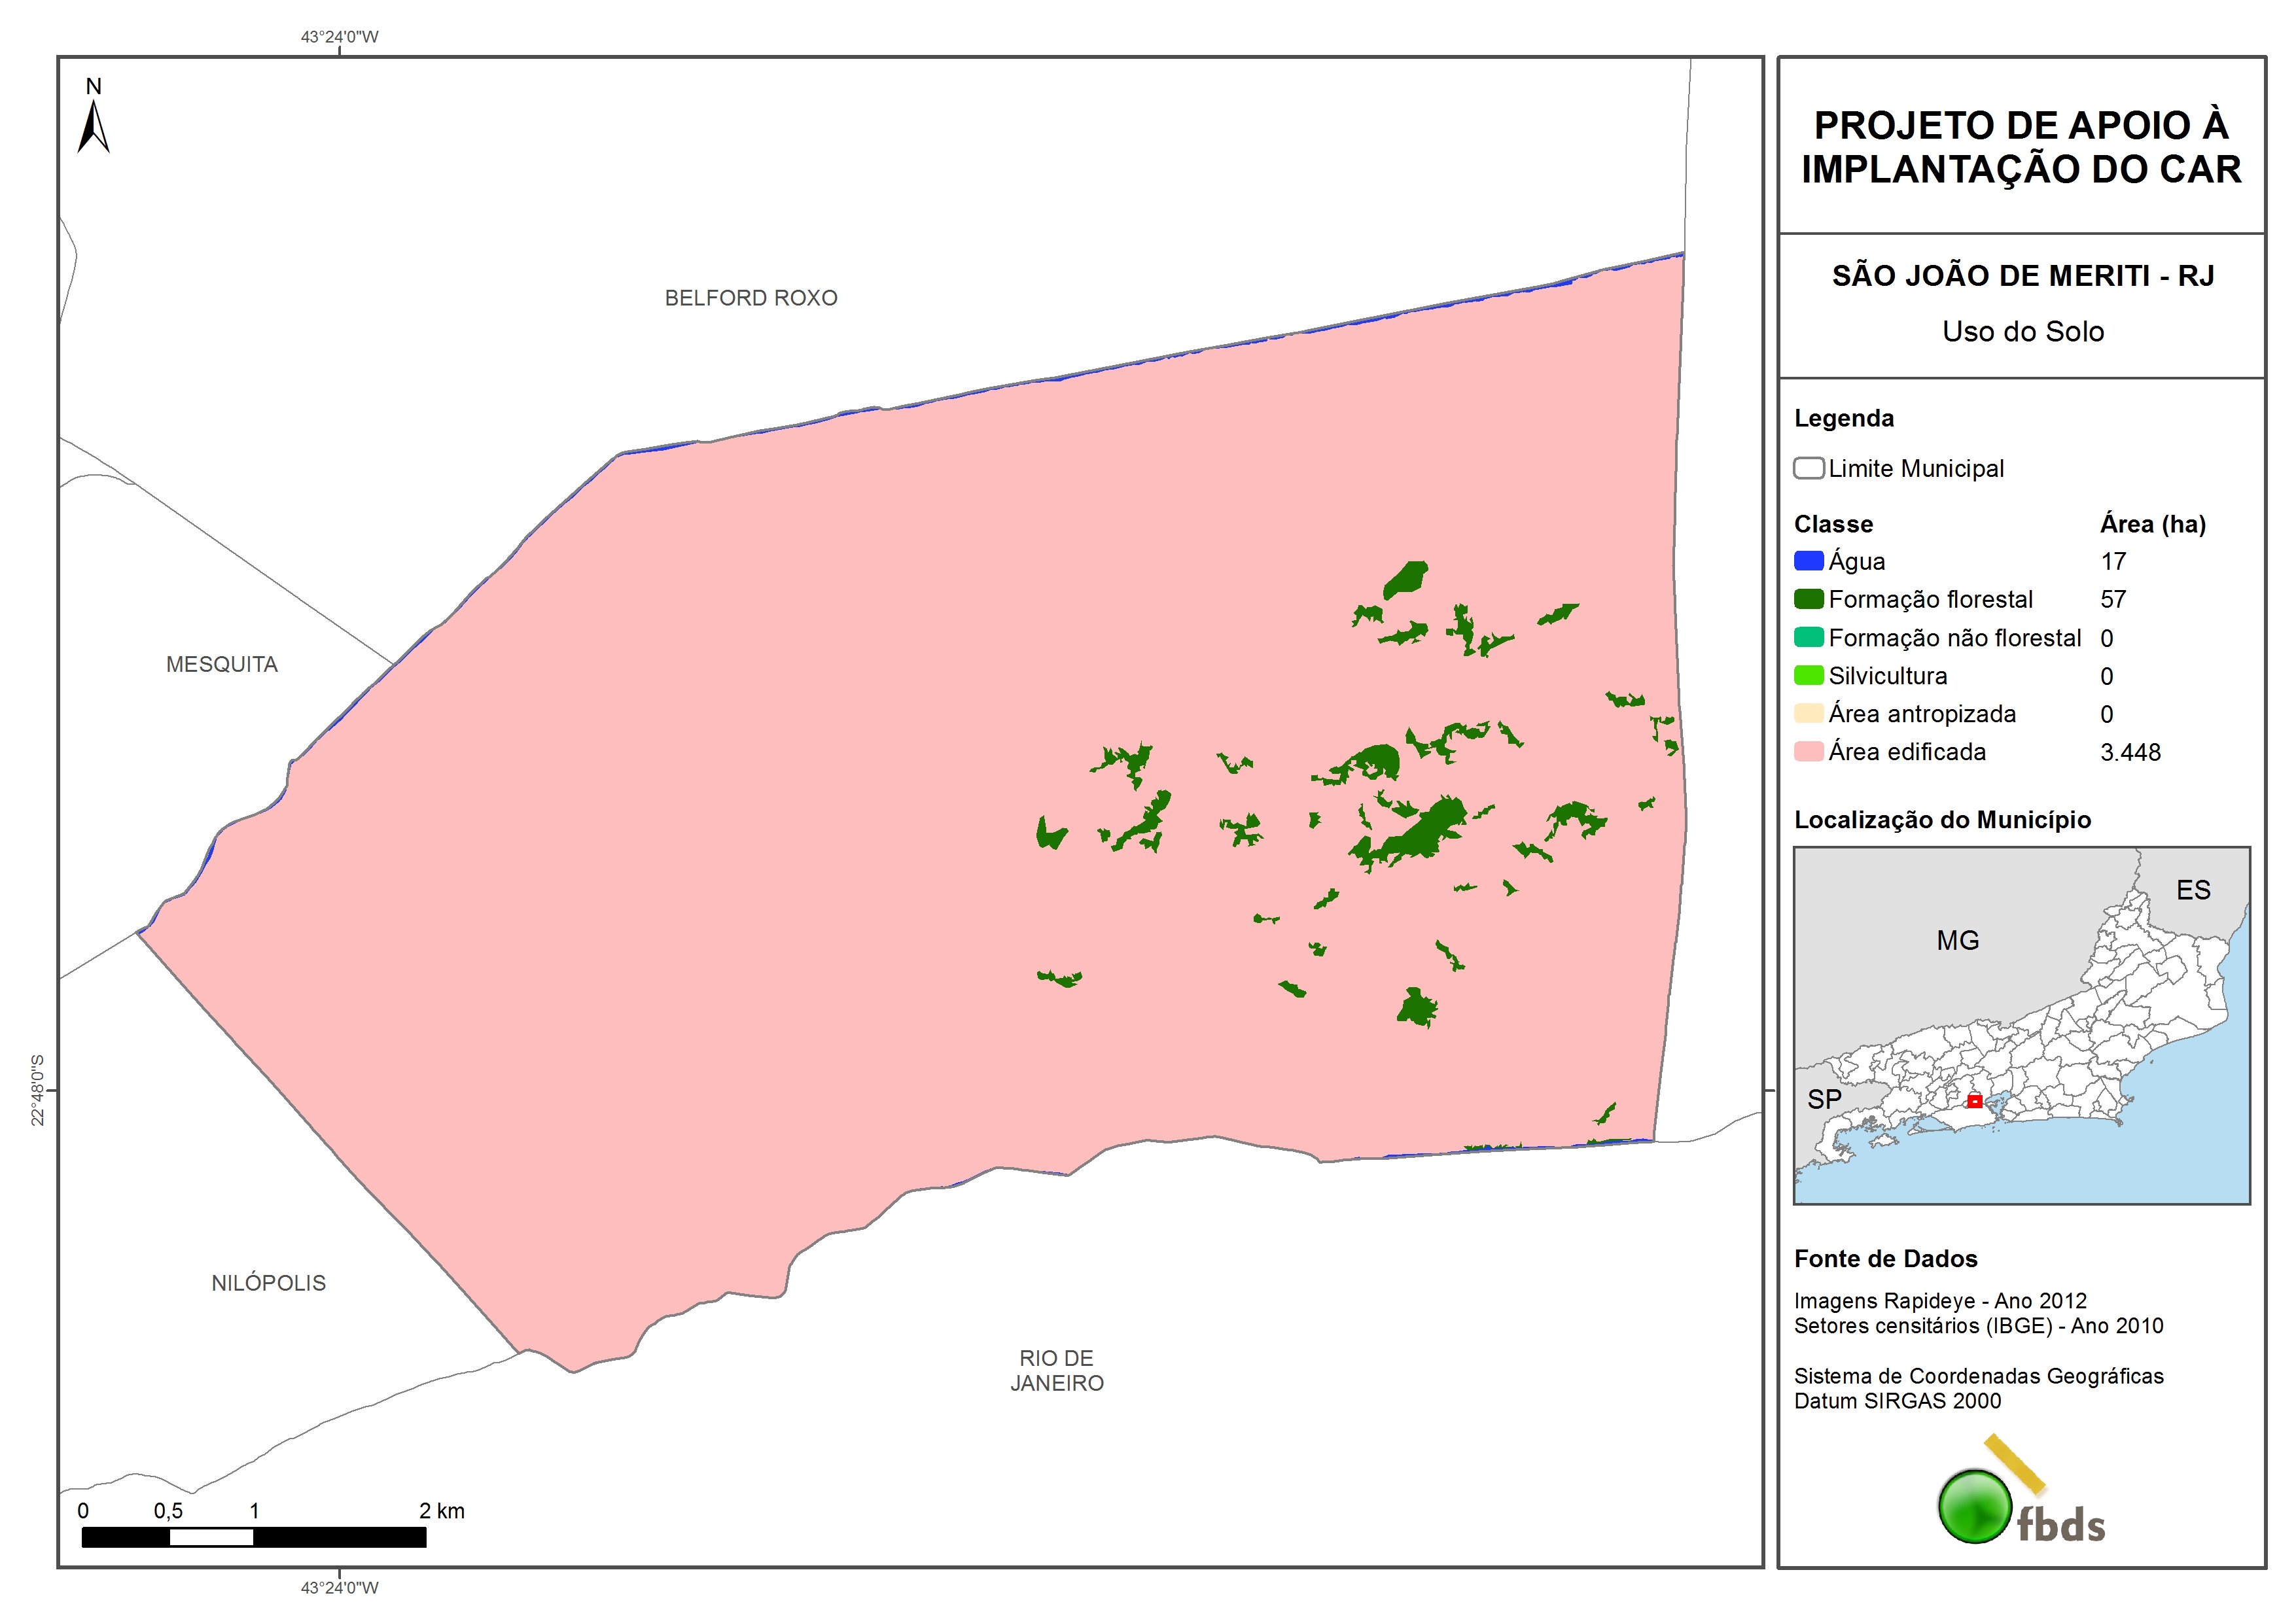The width and height of the screenshot is (2296, 1623).
Task: Click the ES label on inset map
Action: 2193,891
